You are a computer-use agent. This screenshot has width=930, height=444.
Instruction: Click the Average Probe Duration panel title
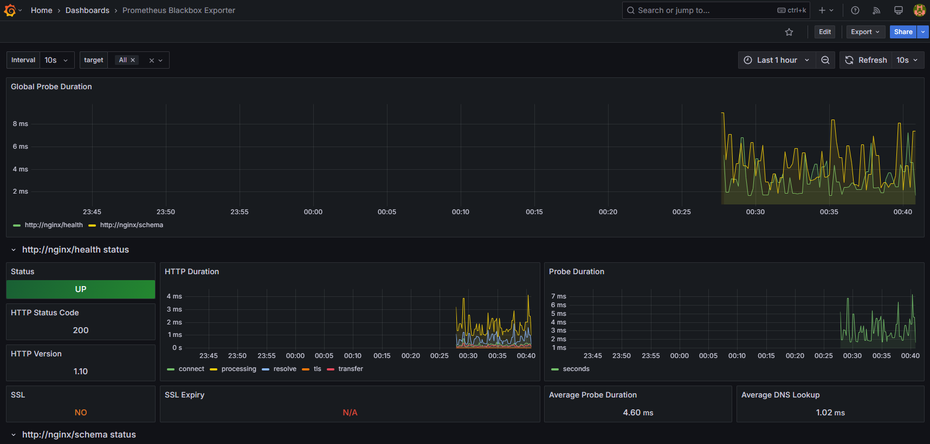593,395
